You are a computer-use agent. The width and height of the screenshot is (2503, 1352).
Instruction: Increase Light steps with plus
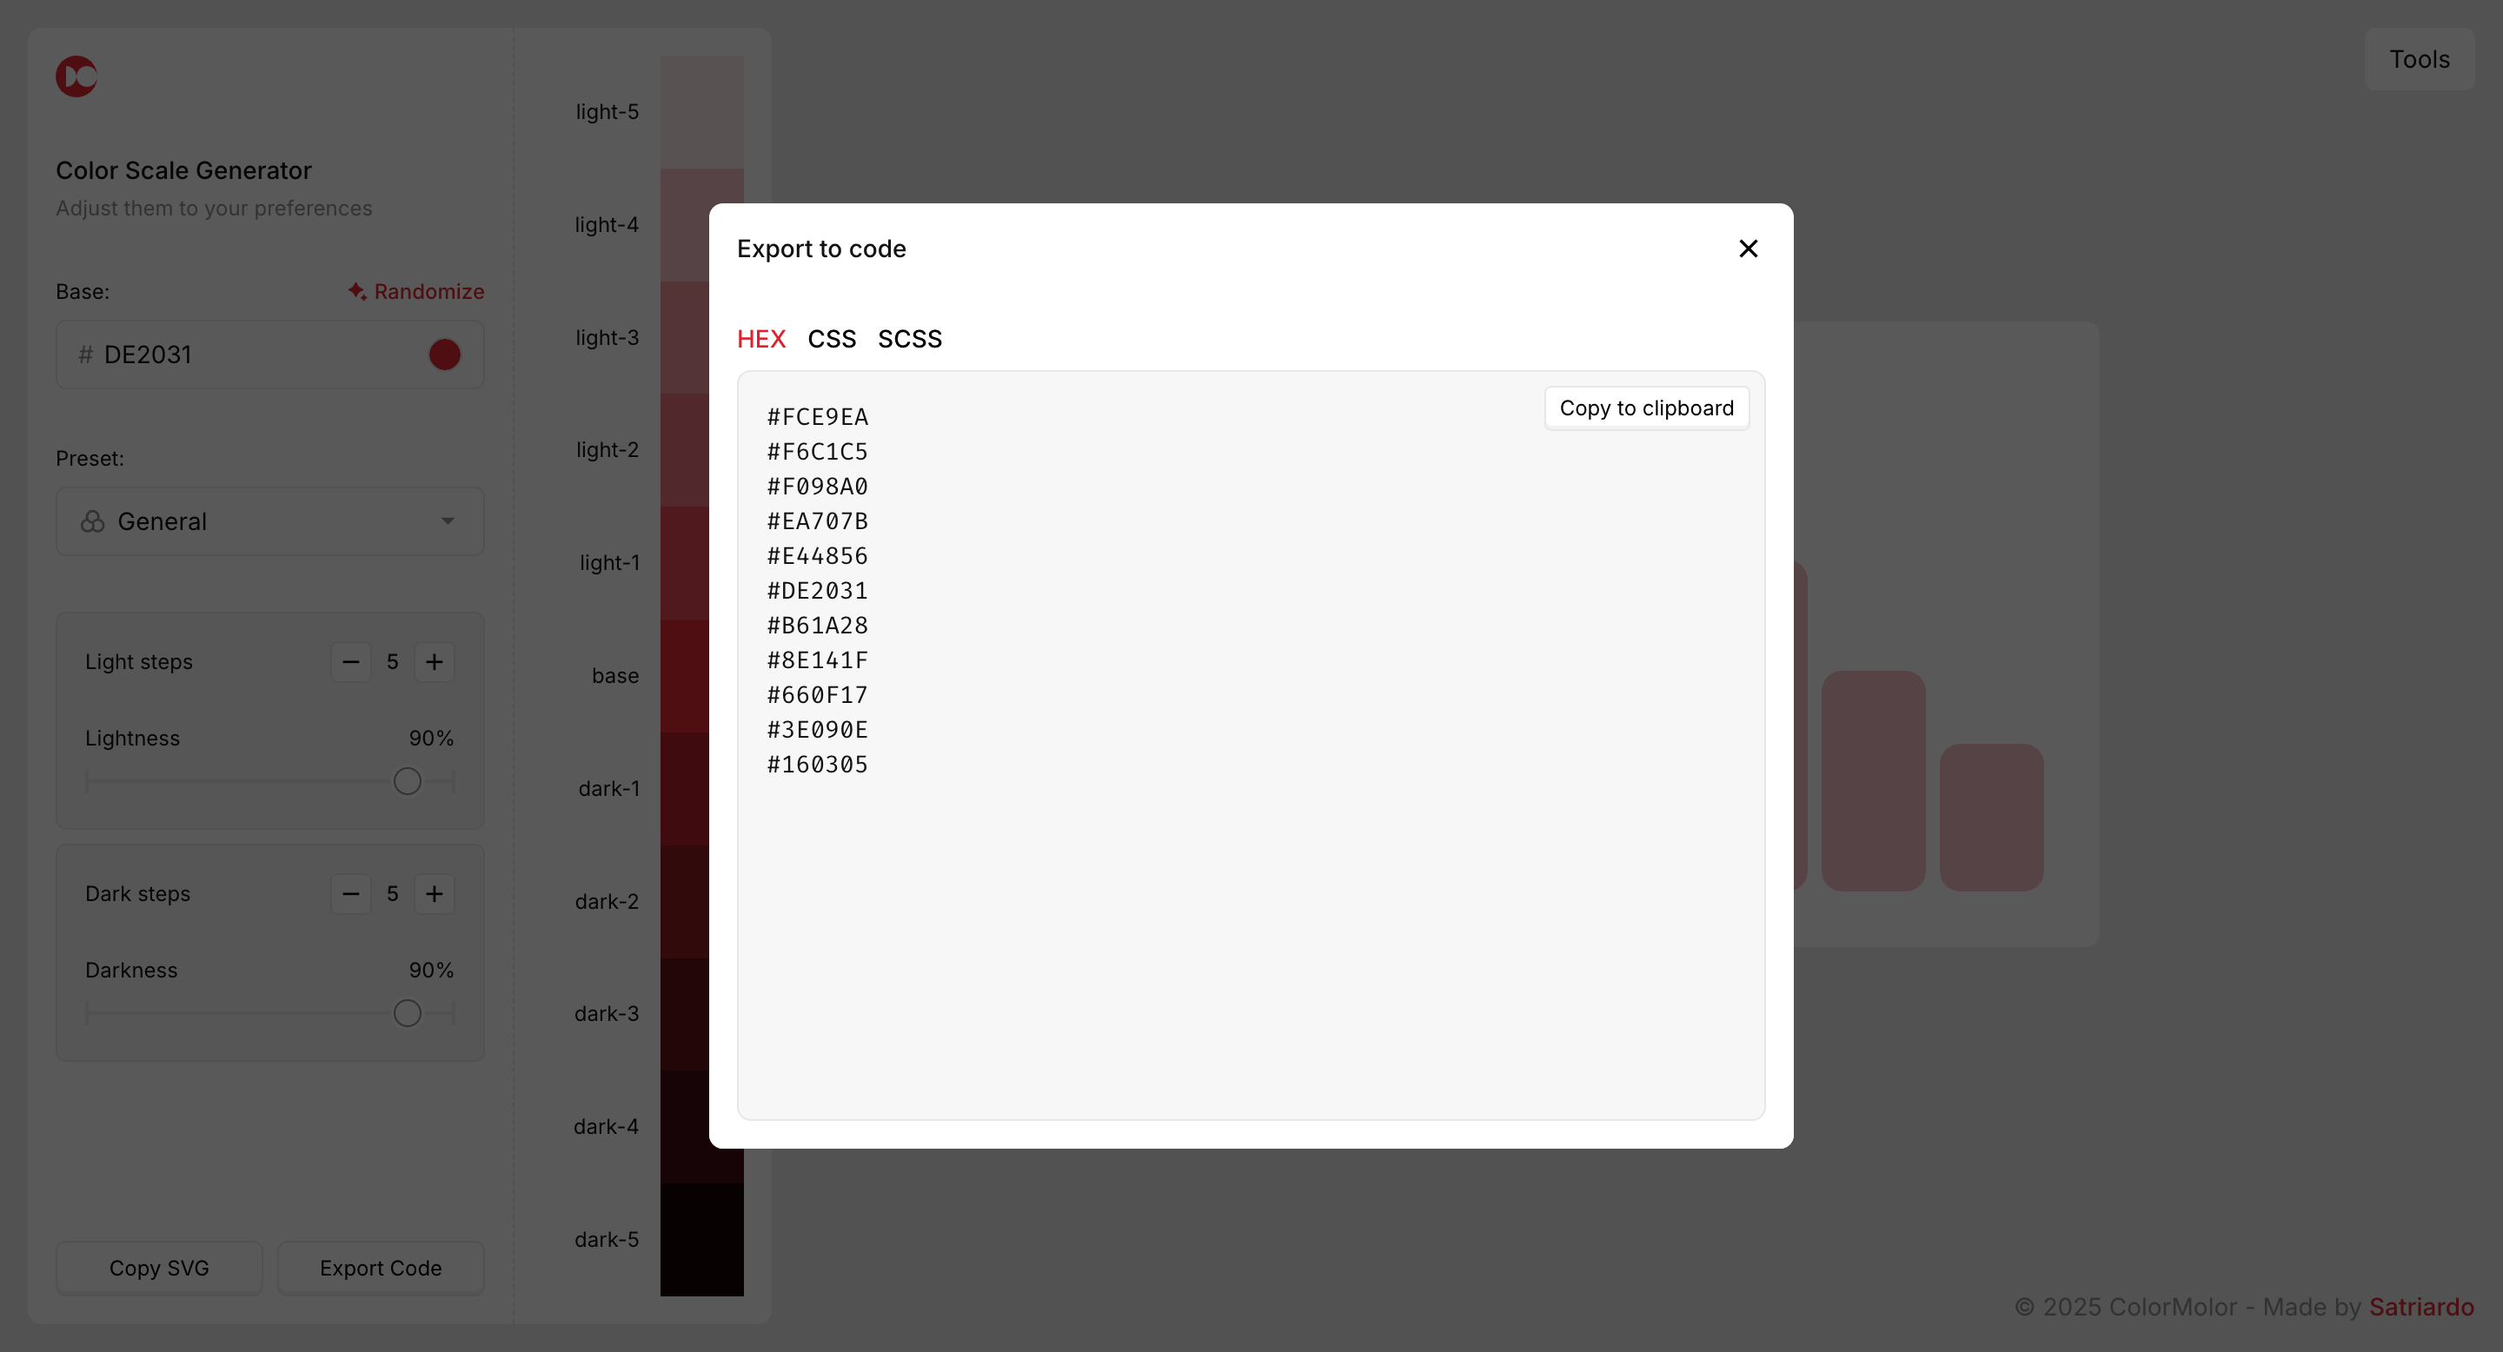tap(435, 661)
